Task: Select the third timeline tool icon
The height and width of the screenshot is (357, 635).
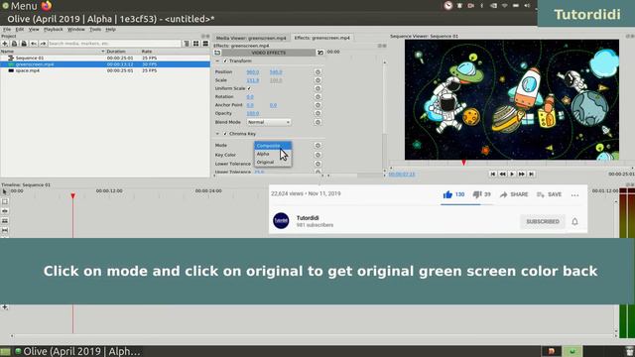Action: point(5,211)
